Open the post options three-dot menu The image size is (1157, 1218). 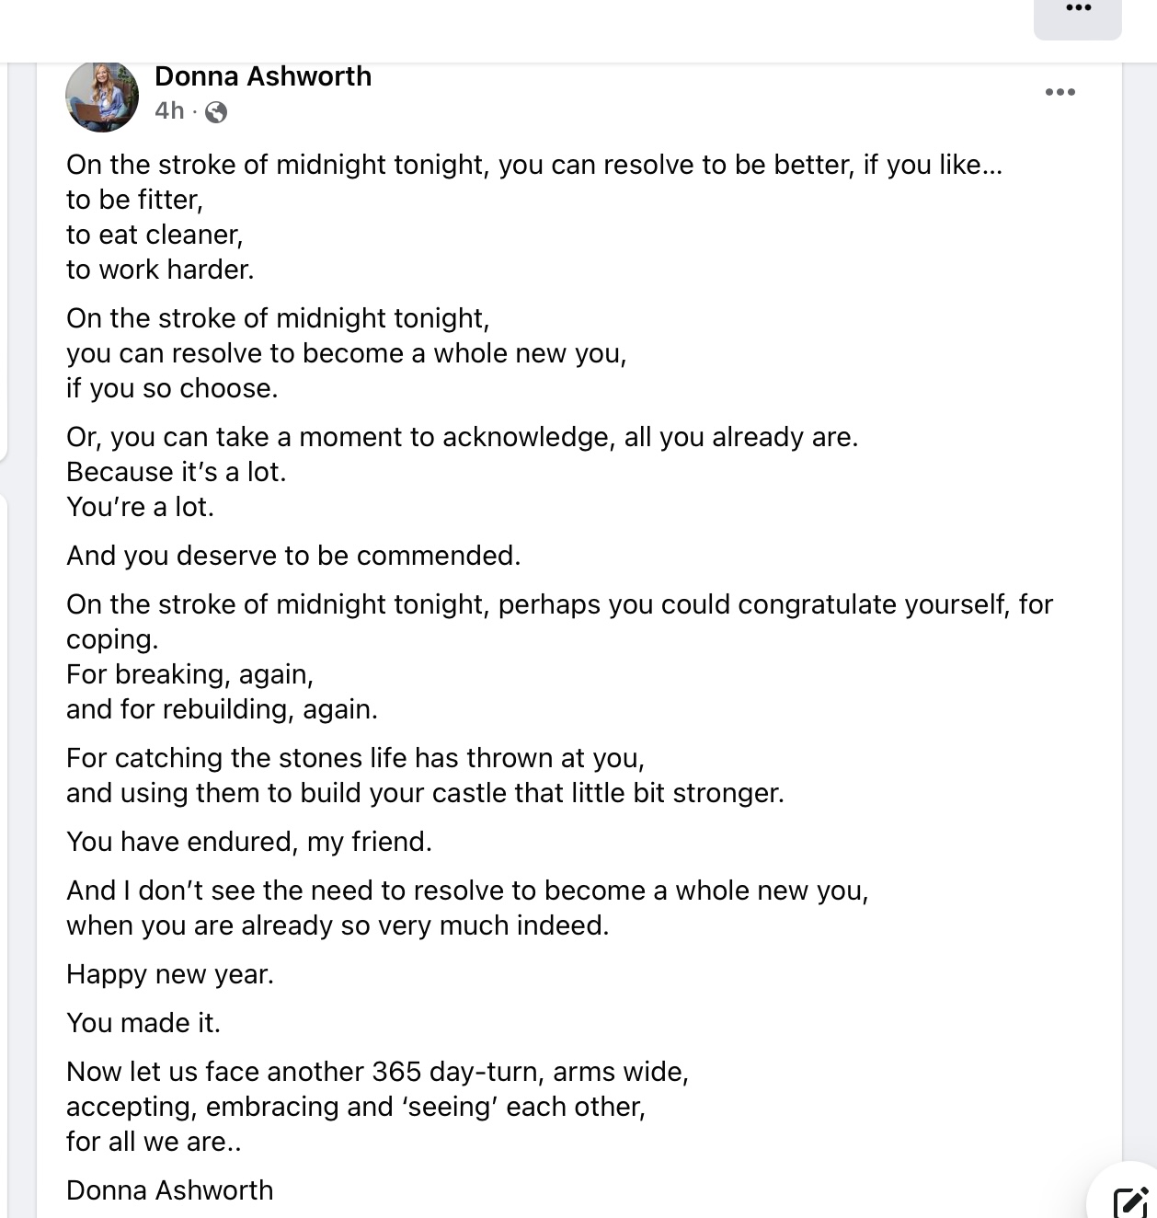coord(1060,92)
